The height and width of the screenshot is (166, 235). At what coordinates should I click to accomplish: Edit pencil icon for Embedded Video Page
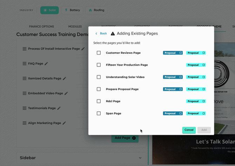pyautogui.click(x=66, y=93)
